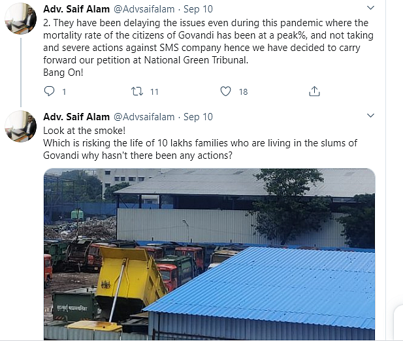Expand the chevron menu on the smoke tweet
The image size is (403, 341).
pyautogui.click(x=370, y=116)
